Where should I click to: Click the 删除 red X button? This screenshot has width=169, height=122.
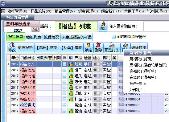[x=98, y=47]
